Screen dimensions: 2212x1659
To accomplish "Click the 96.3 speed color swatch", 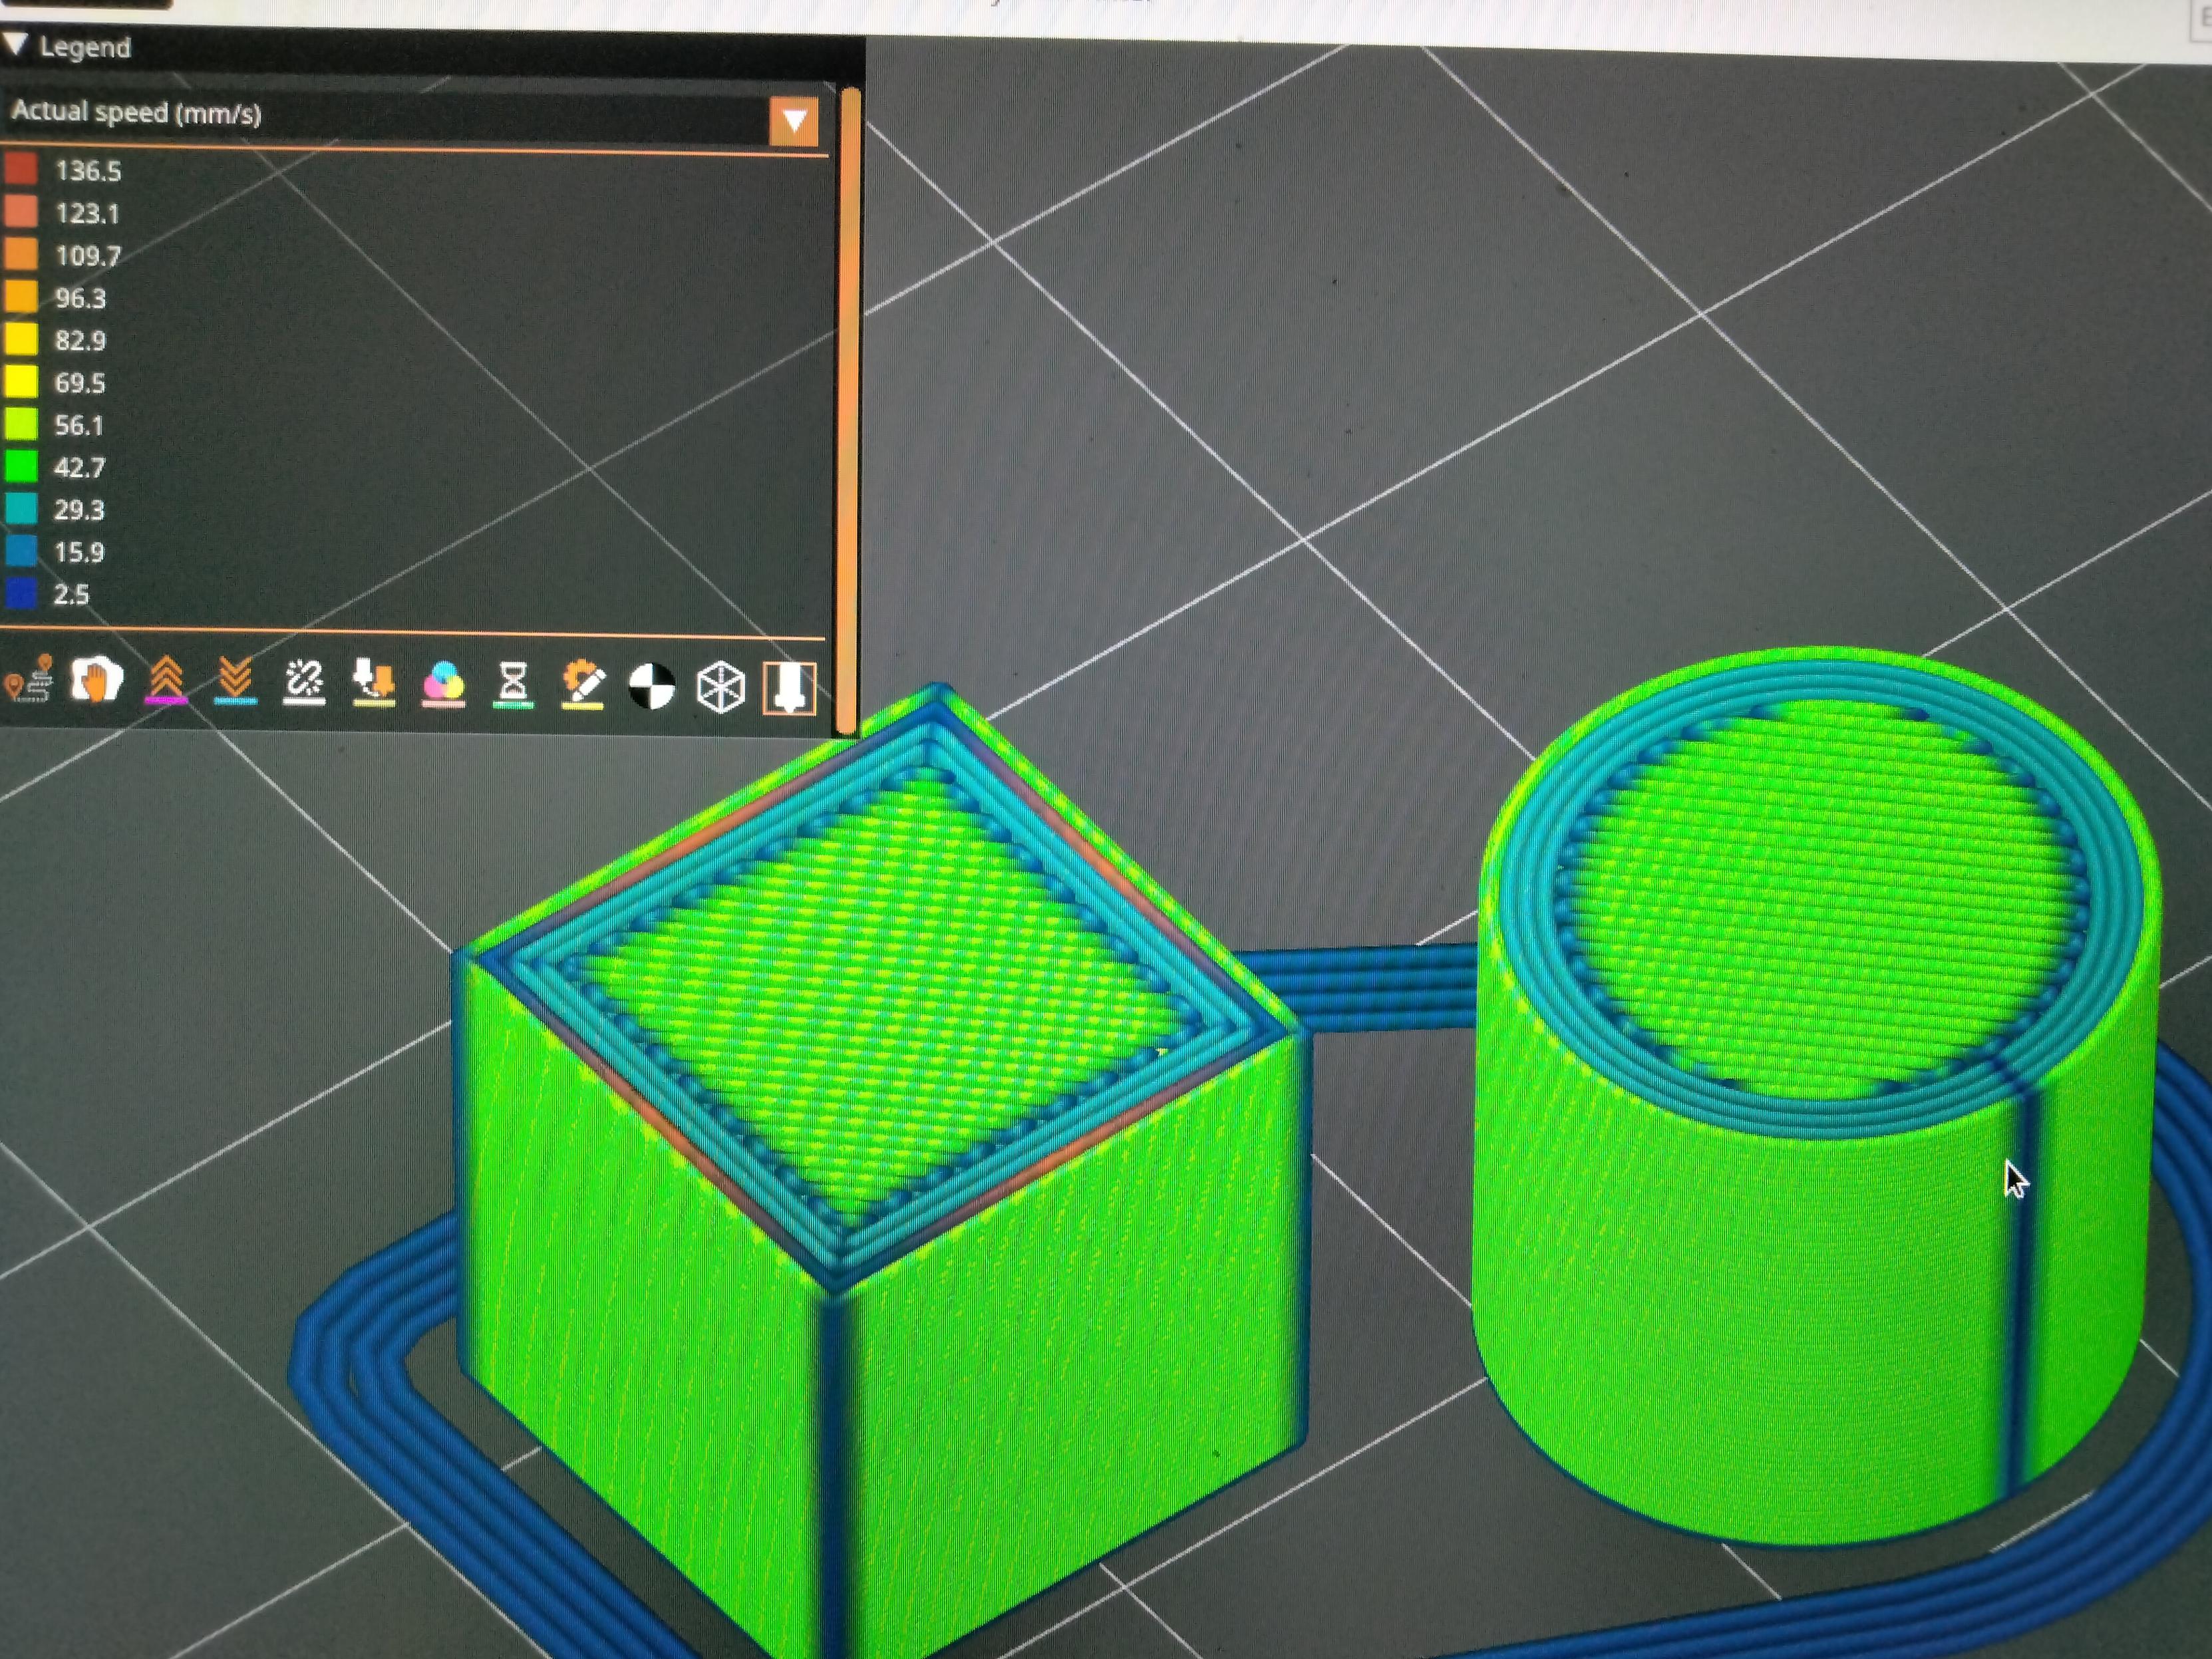I will coord(21,296).
